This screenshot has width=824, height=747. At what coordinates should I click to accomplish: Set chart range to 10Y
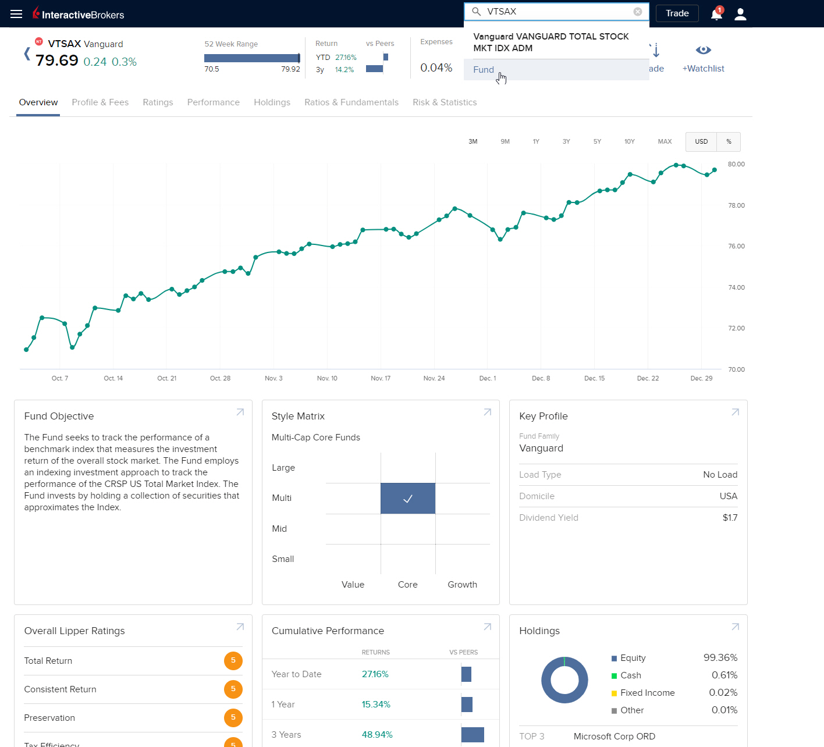(630, 141)
